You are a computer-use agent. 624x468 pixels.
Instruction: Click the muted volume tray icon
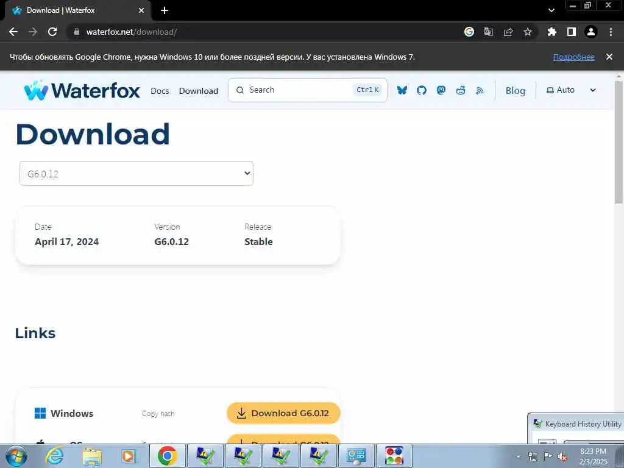[x=562, y=457]
